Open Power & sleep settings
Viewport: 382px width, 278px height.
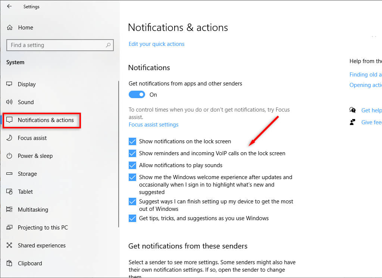[35, 156]
